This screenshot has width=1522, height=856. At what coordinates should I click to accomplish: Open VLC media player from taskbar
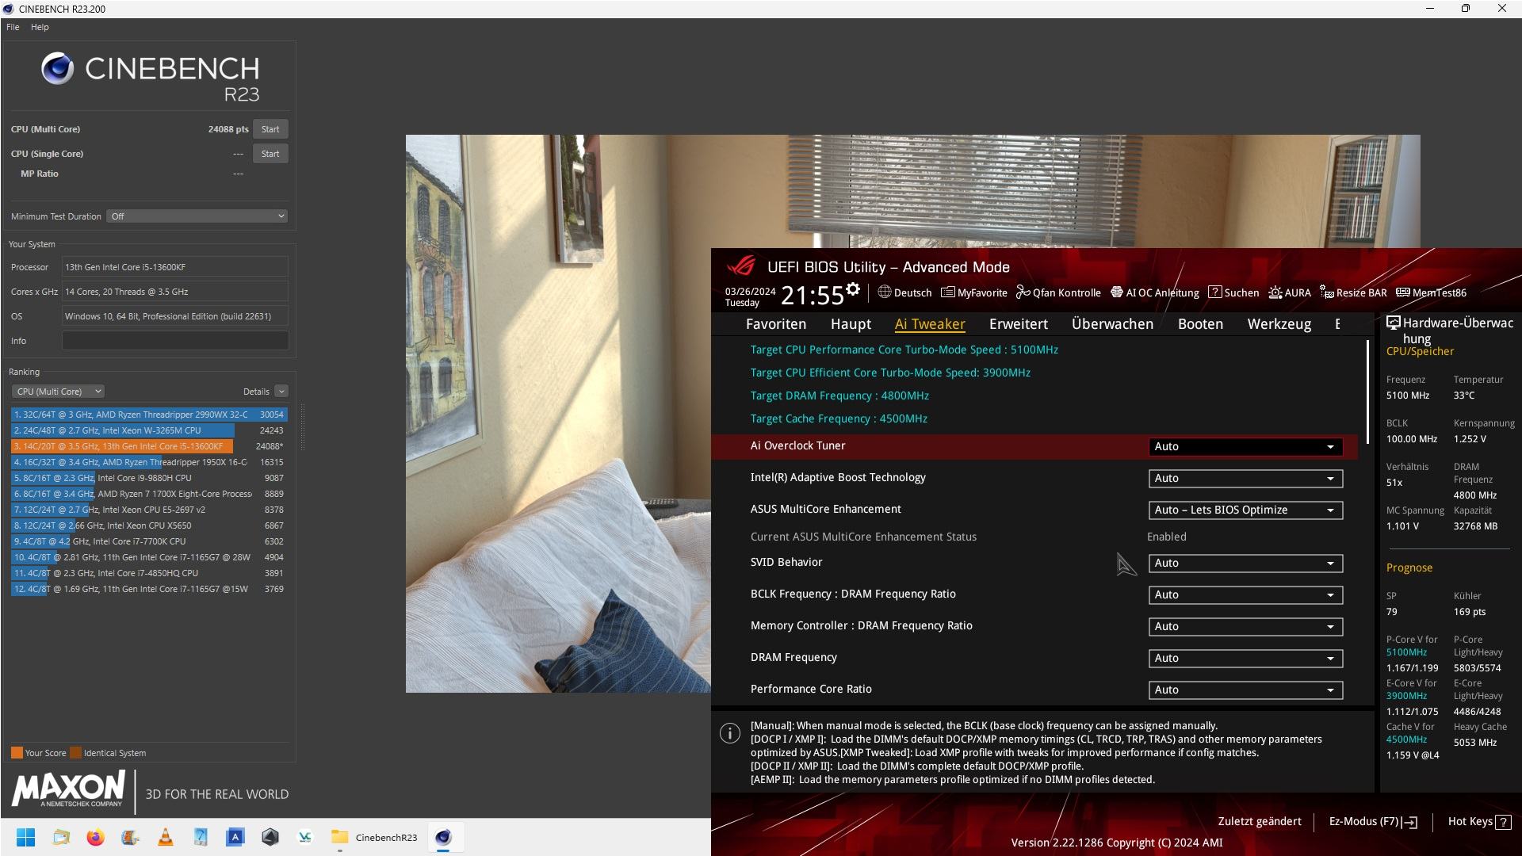[x=166, y=837]
